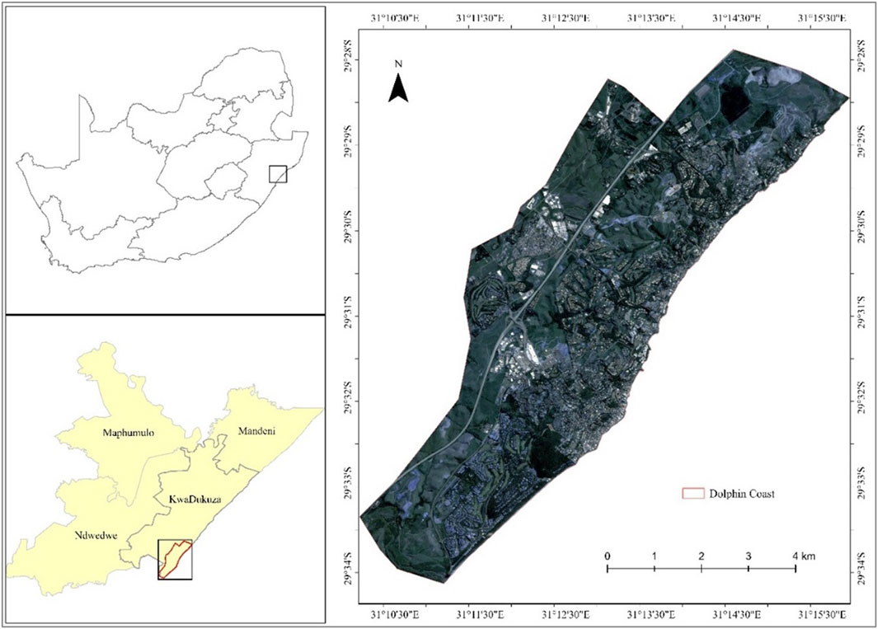Click bottom axis label 31°14'30"E
Image resolution: width=878 pixels, height=629 pixels.
point(737,613)
